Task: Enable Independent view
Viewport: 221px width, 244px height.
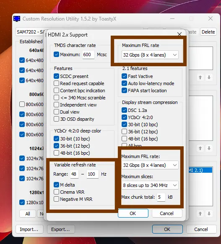Action: tap(56, 105)
